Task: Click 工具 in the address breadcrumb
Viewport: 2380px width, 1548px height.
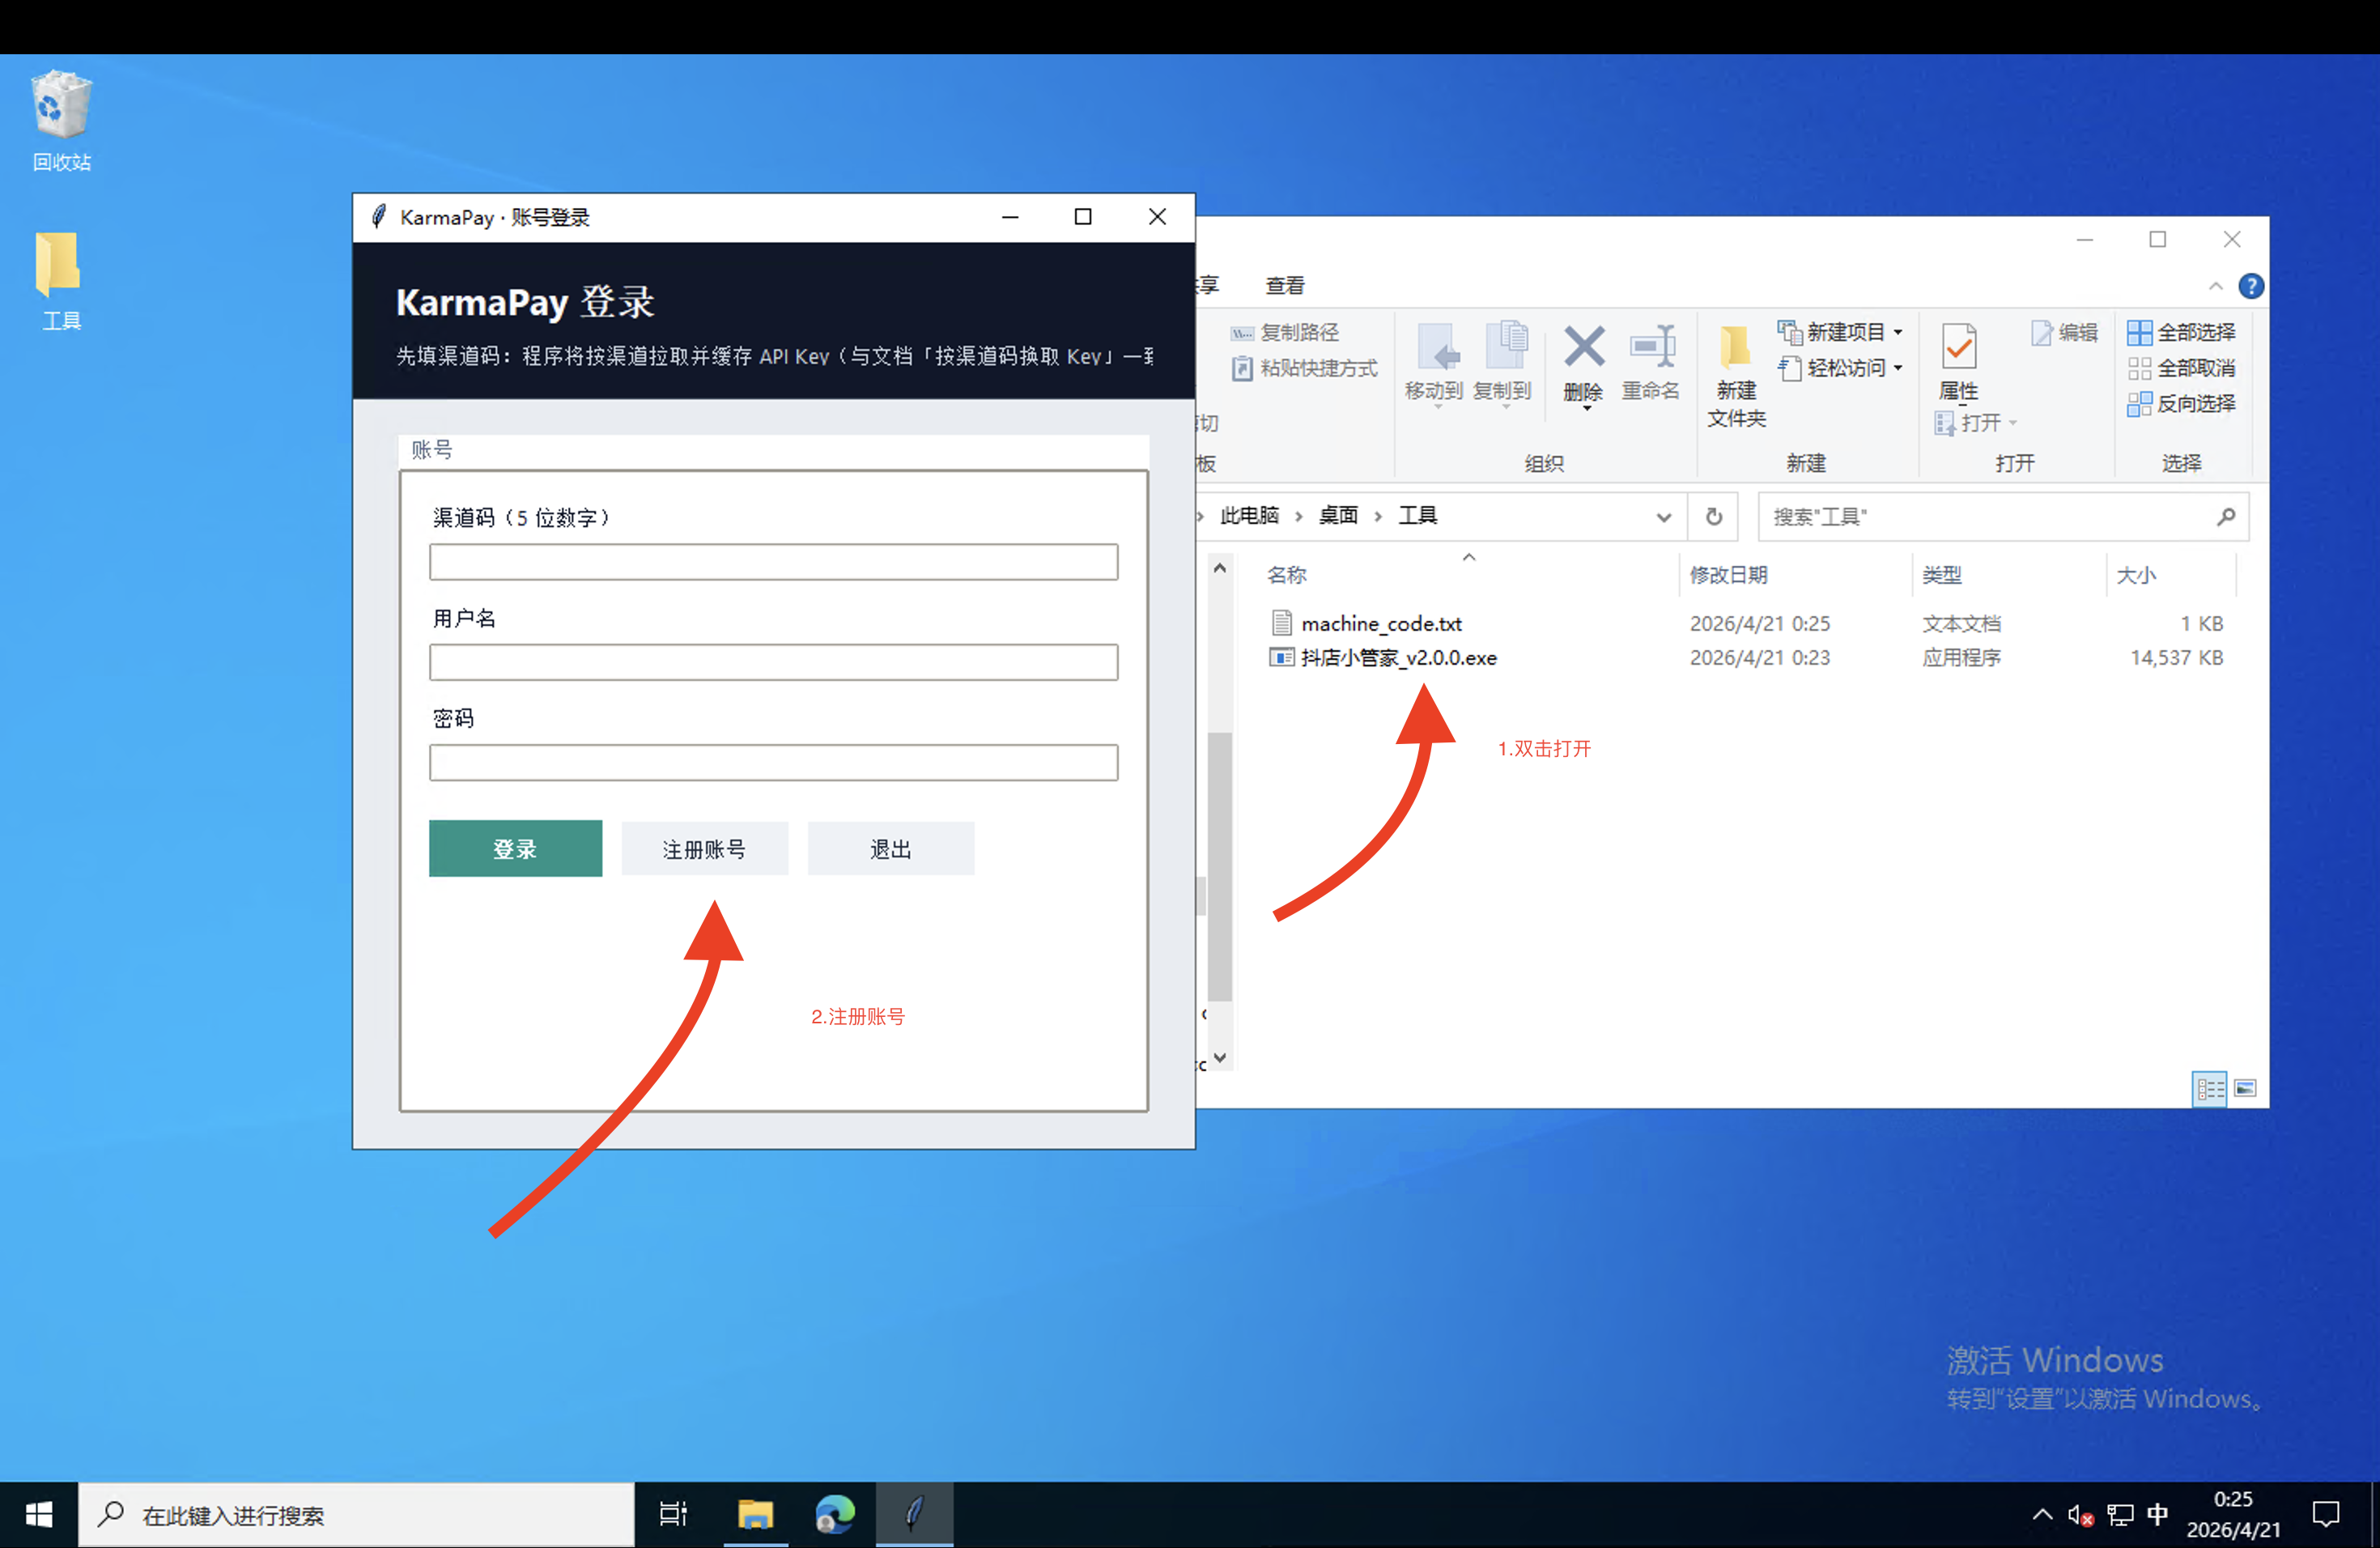Action: tap(1417, 516)
